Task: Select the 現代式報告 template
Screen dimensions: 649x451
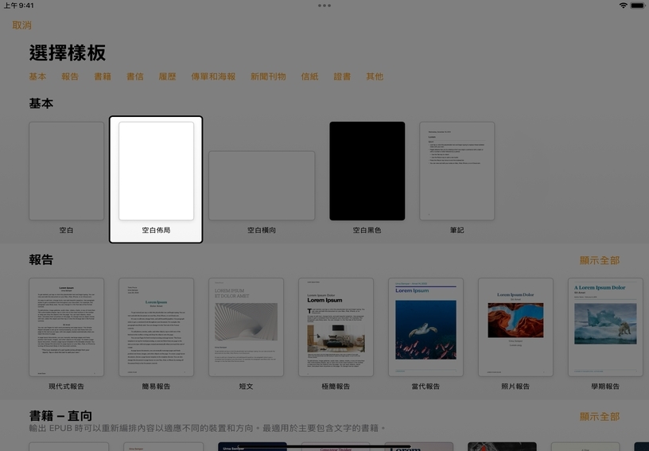Action: click(66, 327)
